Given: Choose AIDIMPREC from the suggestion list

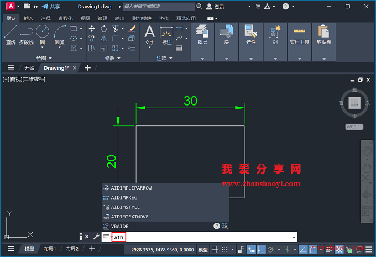Looking at the screenshot, I should tap(165, 197).
